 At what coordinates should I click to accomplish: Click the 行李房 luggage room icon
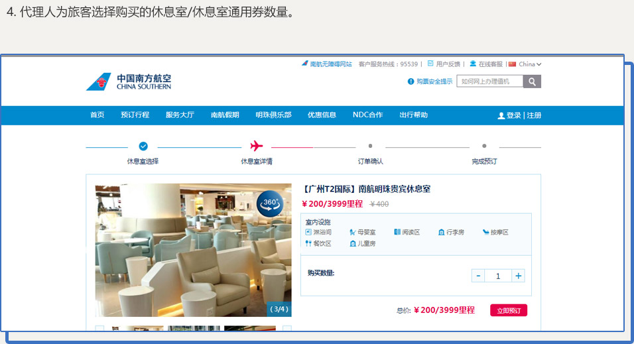coord(441,233)
